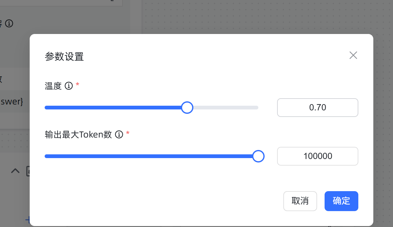Confirm settings with the 确定 button
The image size is (393, 227).
tap(341, 201)
